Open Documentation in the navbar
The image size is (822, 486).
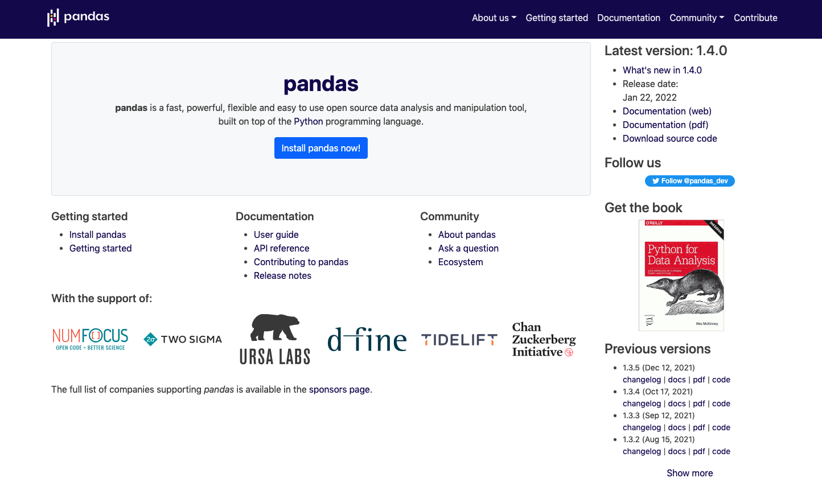click(x=628, y=18)
